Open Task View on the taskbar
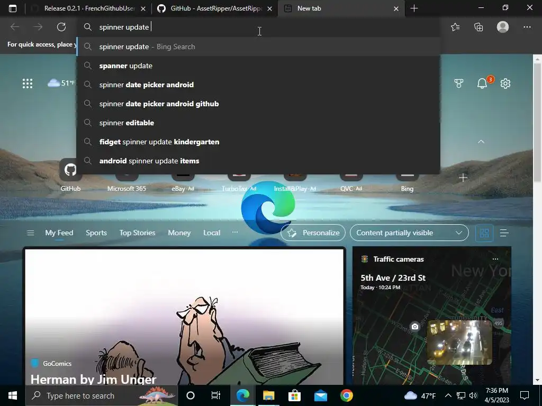The image size is (542, 406). tap(216, 395)
